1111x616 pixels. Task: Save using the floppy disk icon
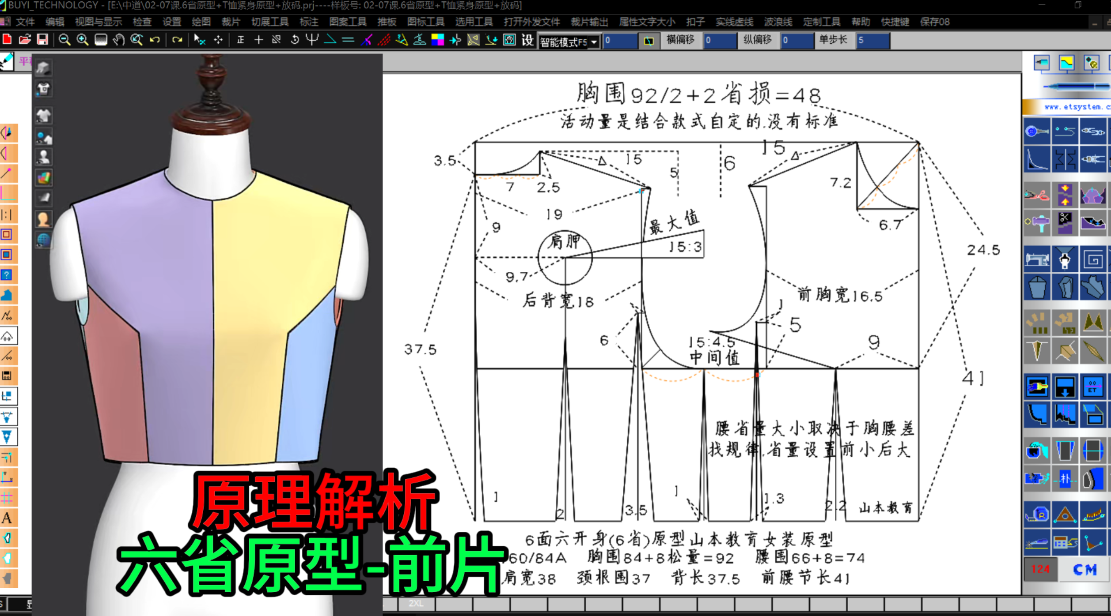(42, 40)
